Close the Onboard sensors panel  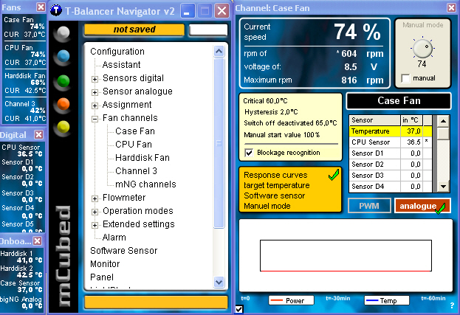pos(37,241)
